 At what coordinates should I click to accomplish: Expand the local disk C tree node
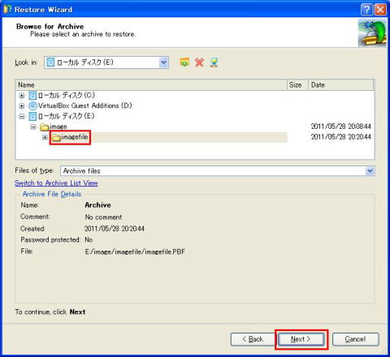coord(22,96)
